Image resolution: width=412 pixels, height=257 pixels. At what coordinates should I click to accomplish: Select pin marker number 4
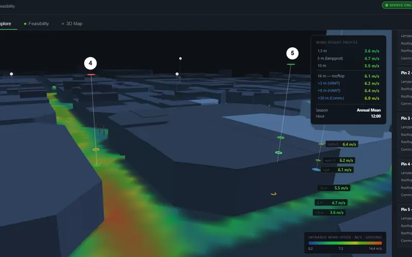[x=91, y=63]
